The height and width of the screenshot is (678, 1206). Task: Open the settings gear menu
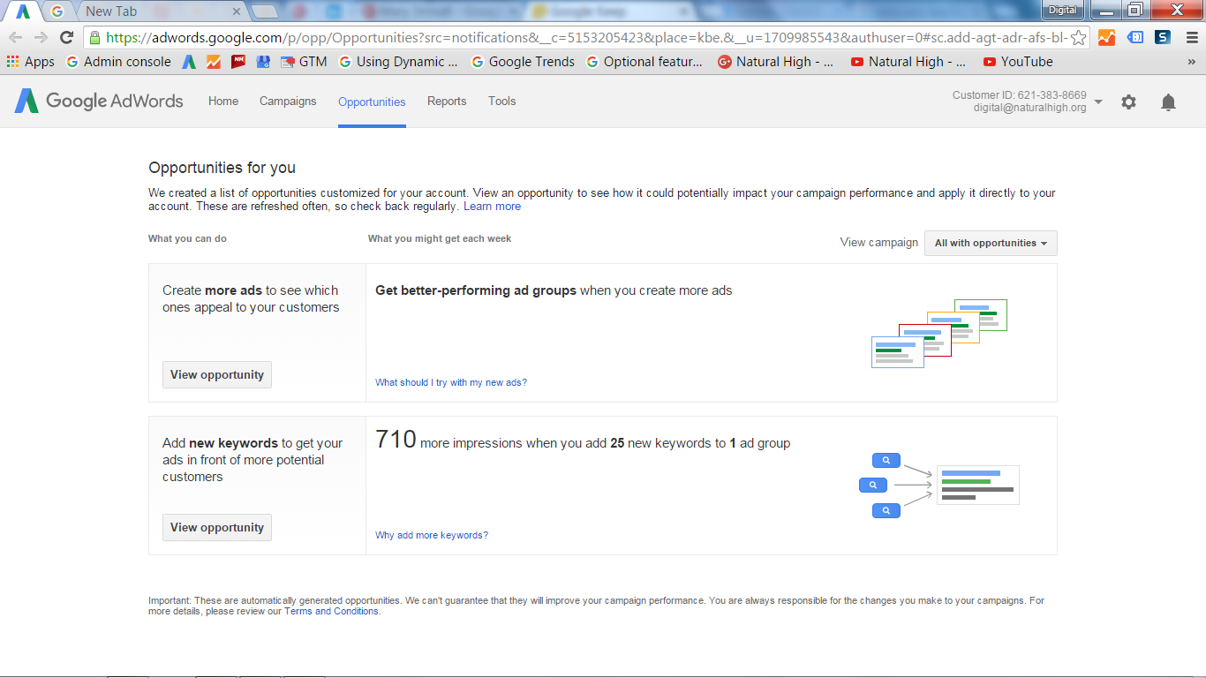click(1128, 102)
